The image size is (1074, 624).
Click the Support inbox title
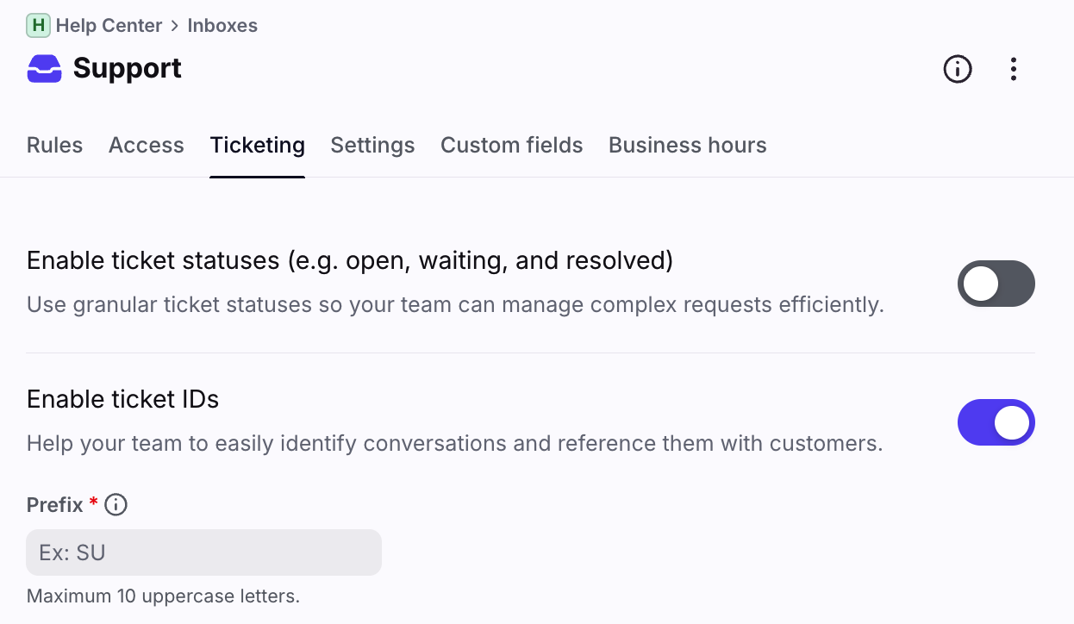click(127, 68)
